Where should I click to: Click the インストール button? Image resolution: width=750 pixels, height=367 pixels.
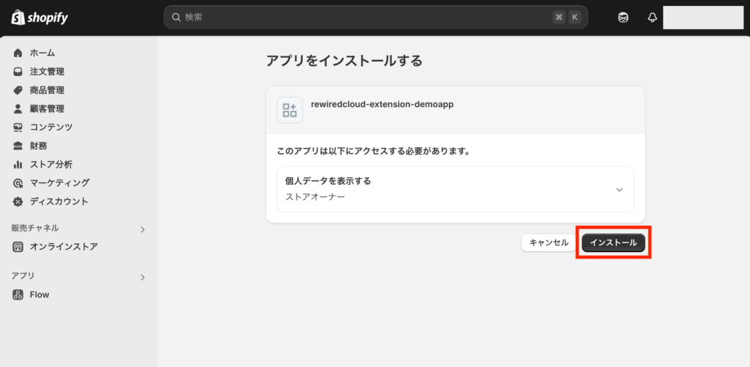pos(613,242)
